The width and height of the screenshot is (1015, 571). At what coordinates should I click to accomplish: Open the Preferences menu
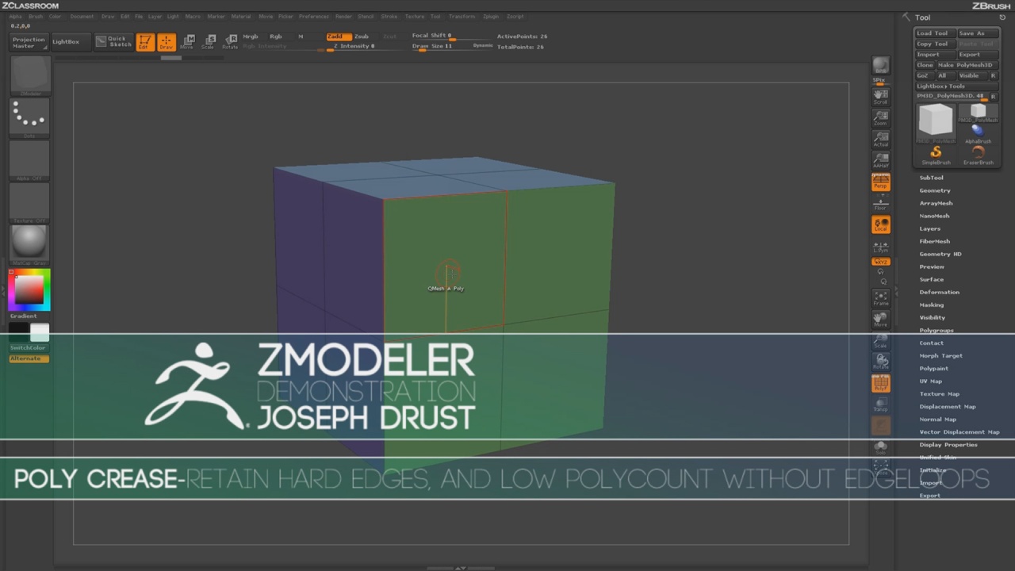[x=314, y=17]
